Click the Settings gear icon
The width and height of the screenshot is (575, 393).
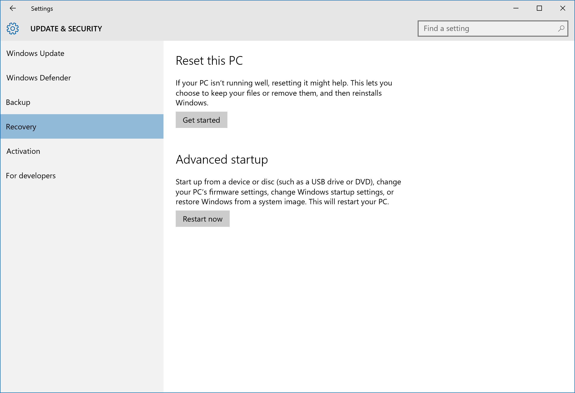[13, 29]
